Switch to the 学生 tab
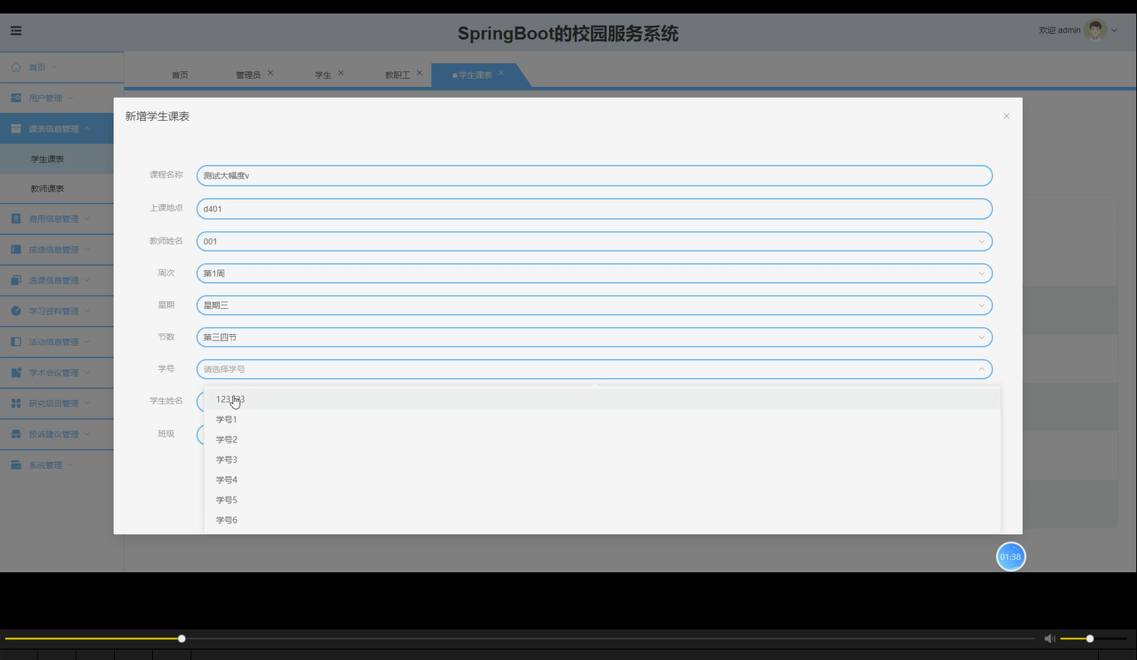Viewport: 1137px width, 660px height. pyautogui.click(x=322, y=75)
